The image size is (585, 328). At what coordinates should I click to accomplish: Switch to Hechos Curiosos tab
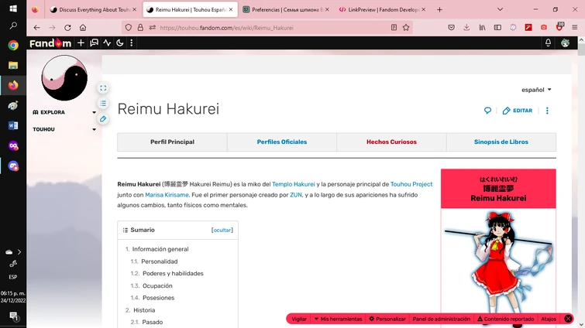pos(391,142)
